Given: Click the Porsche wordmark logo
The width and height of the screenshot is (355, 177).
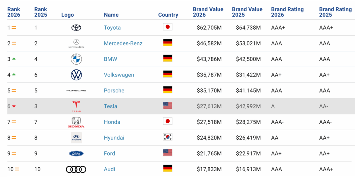Looking at the screenshot, I should [x=76, y=91].
